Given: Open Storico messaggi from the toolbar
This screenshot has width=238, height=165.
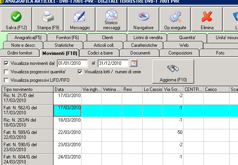Looking at the screenshot, I should (x=112, y=19).
